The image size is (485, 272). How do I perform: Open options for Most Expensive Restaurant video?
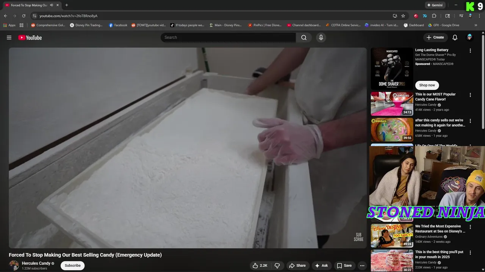pos(470,227)
